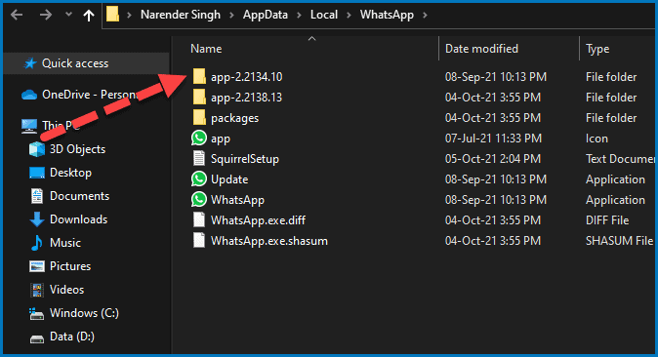Screen dimensions: 658x357
Task: Expand chevron after Narender Singh breadcrumb
Action: (231, 15)
